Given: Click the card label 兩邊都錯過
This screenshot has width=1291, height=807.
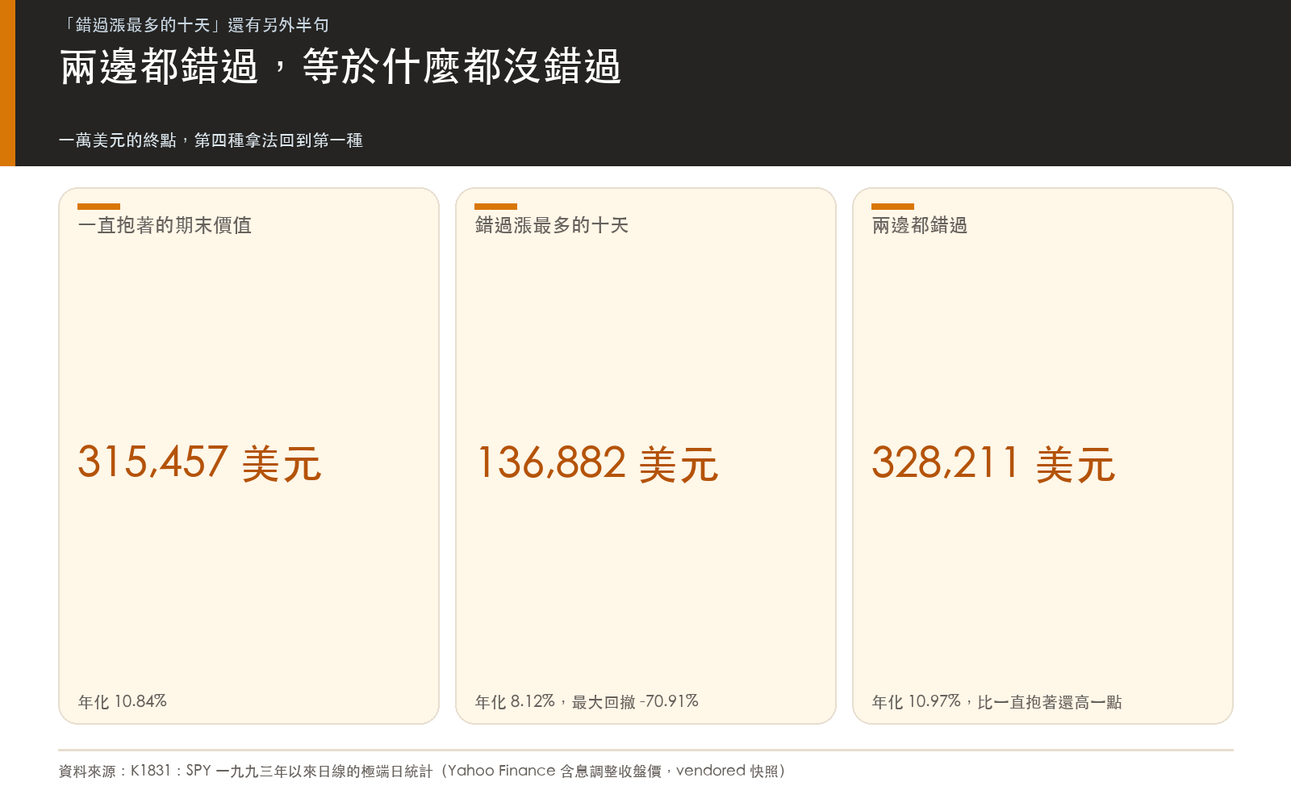Looking at the screenshot, I should coord(920,225).
